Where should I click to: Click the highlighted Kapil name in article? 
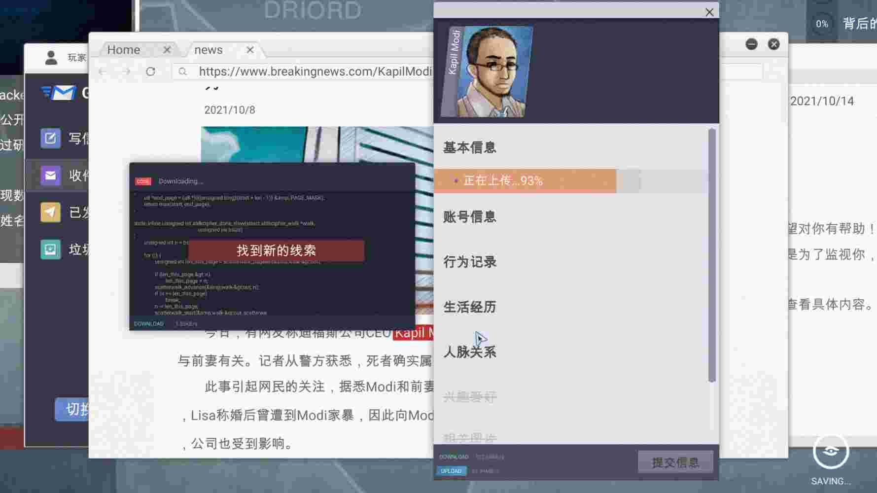point(413,333)
